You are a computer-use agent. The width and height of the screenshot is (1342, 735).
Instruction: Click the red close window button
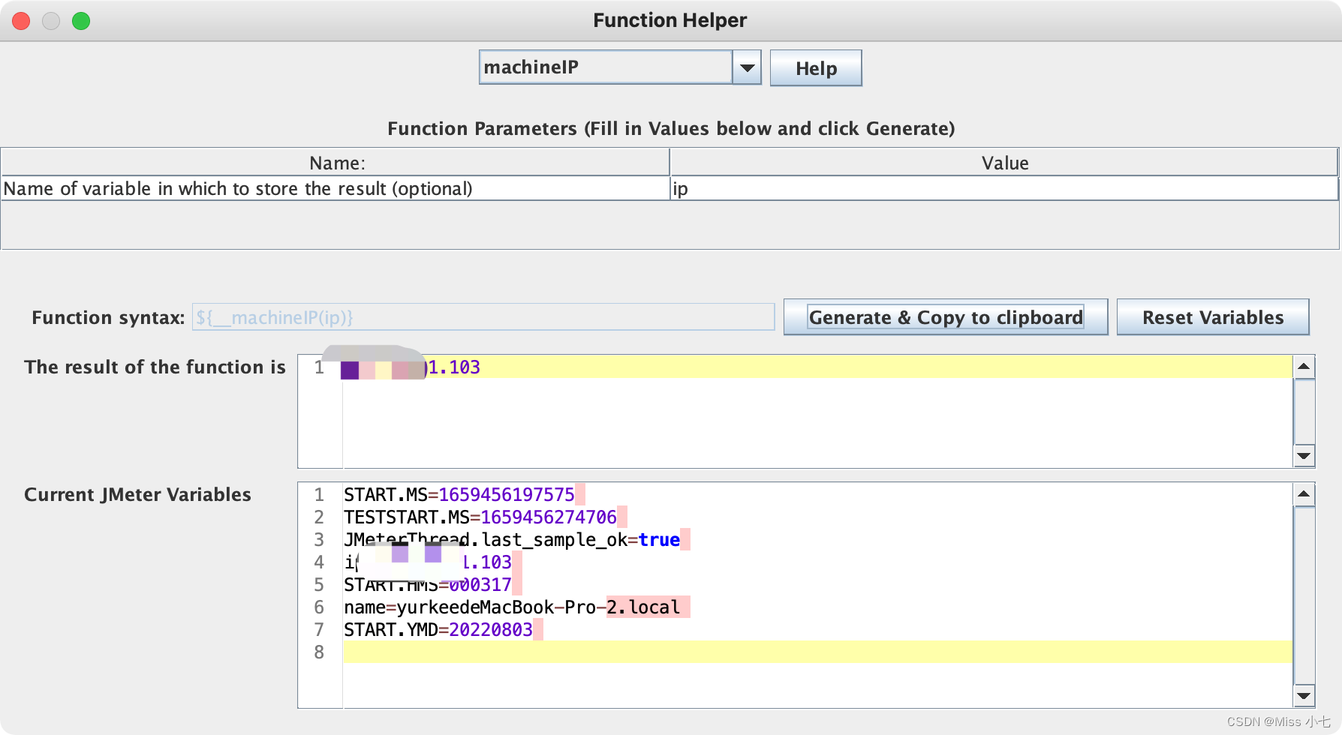[x=21, y=21]
